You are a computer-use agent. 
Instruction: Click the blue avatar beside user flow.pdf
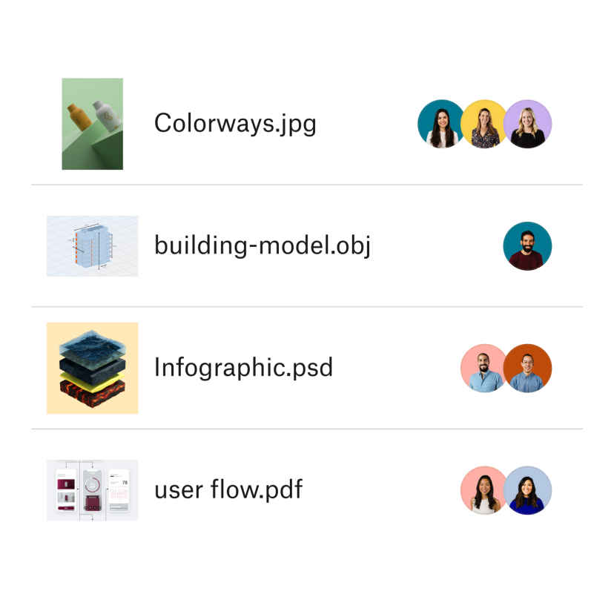[528, 489]
